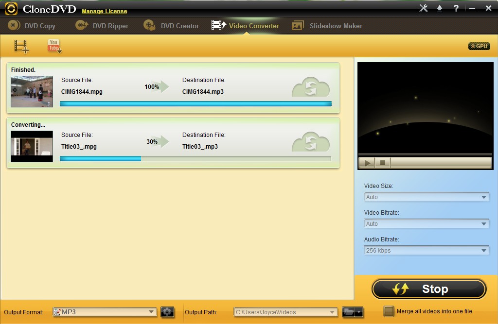Enable Merge all videos into one file
Screen dimensions: 498x324
(389, 311)
